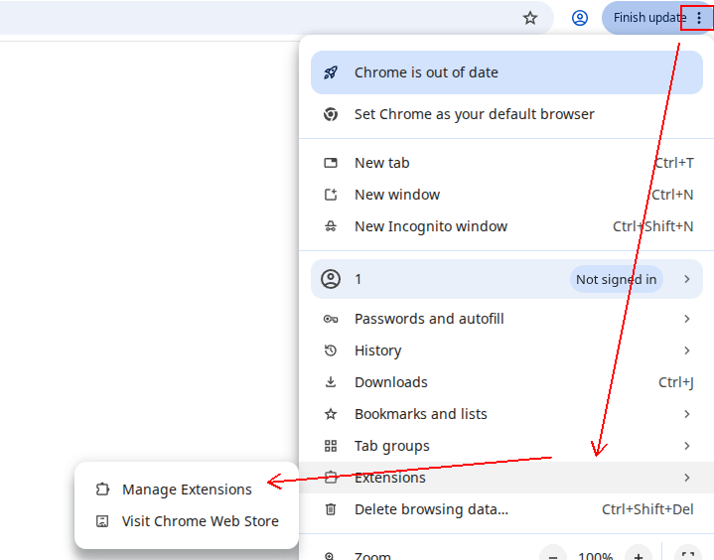The image size is (714, 560).
Task: Expand the Extensions chevron arrow
Action: coord(687,478)
